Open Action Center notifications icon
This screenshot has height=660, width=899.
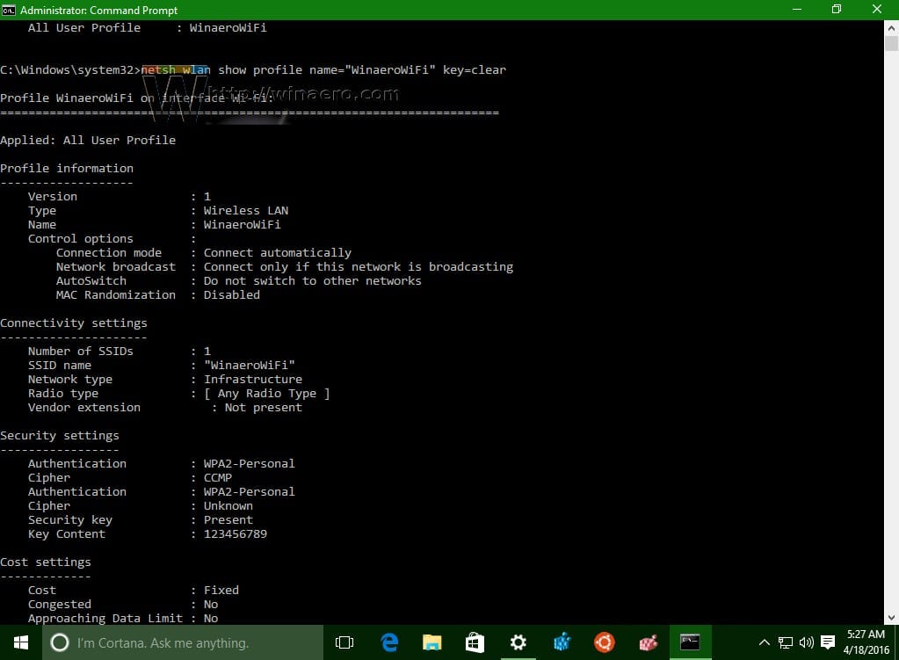coord(828,642)
